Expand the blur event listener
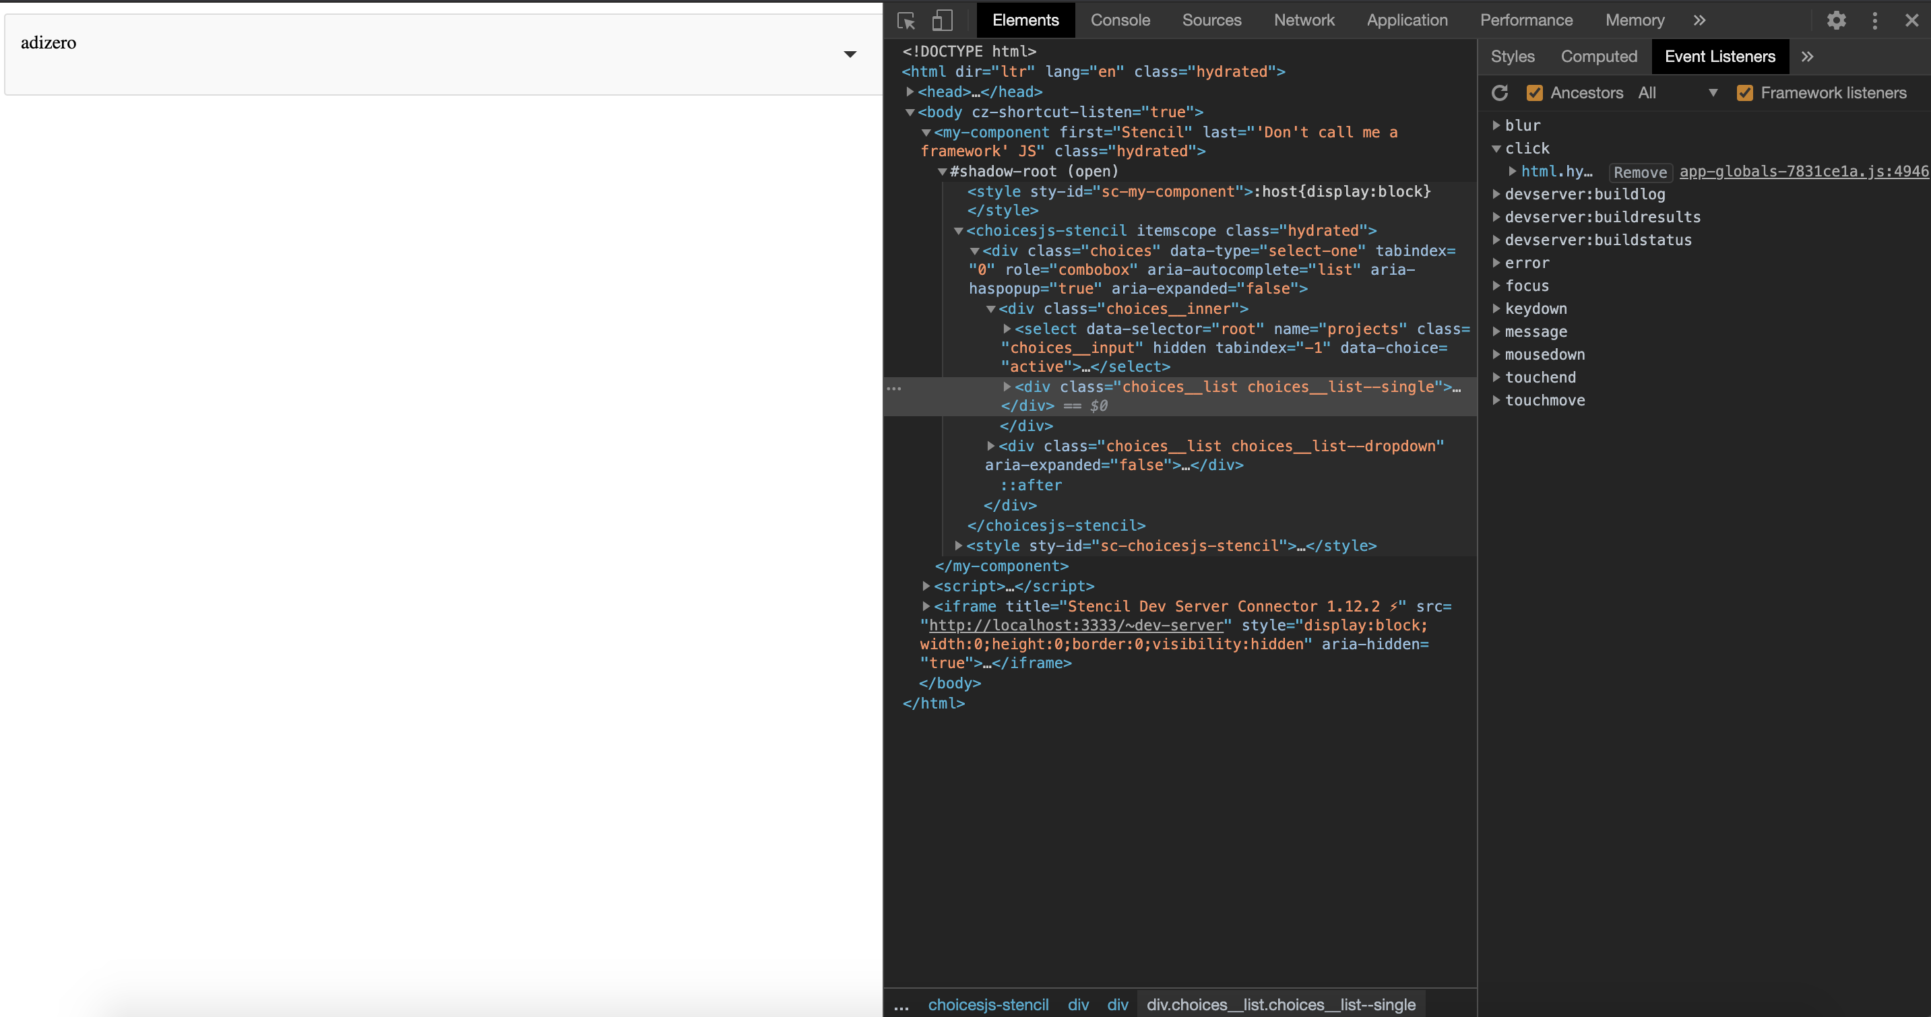 point(1496,125)
